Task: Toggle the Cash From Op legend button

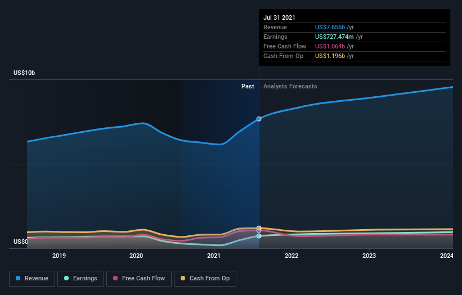Action: 205,279
